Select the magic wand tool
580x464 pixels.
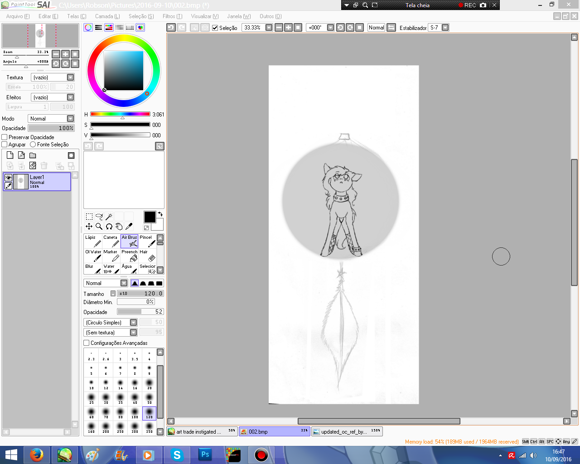tap(109, 217)
